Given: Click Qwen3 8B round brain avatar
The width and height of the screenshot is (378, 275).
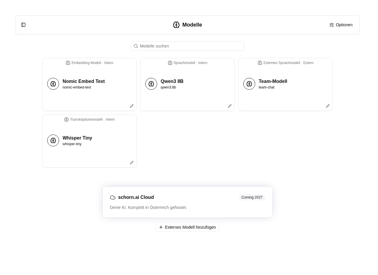Looking at the screenshot, I should (151, 84).
